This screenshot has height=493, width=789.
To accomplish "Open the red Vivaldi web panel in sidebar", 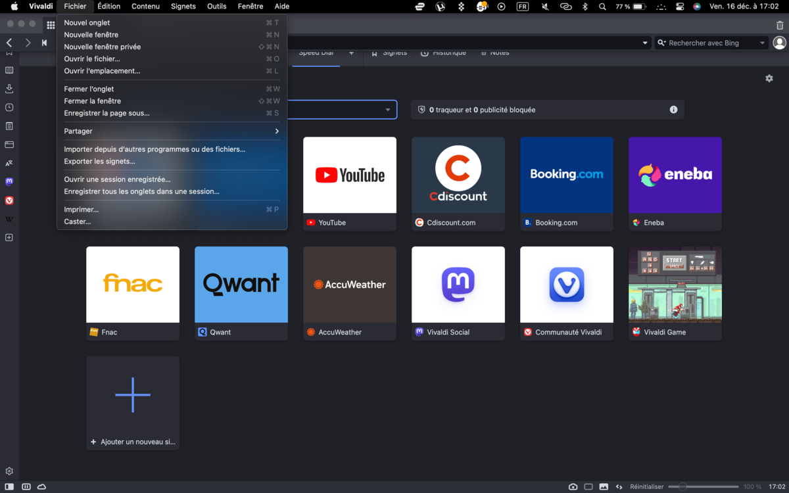I will click(9, 200).
